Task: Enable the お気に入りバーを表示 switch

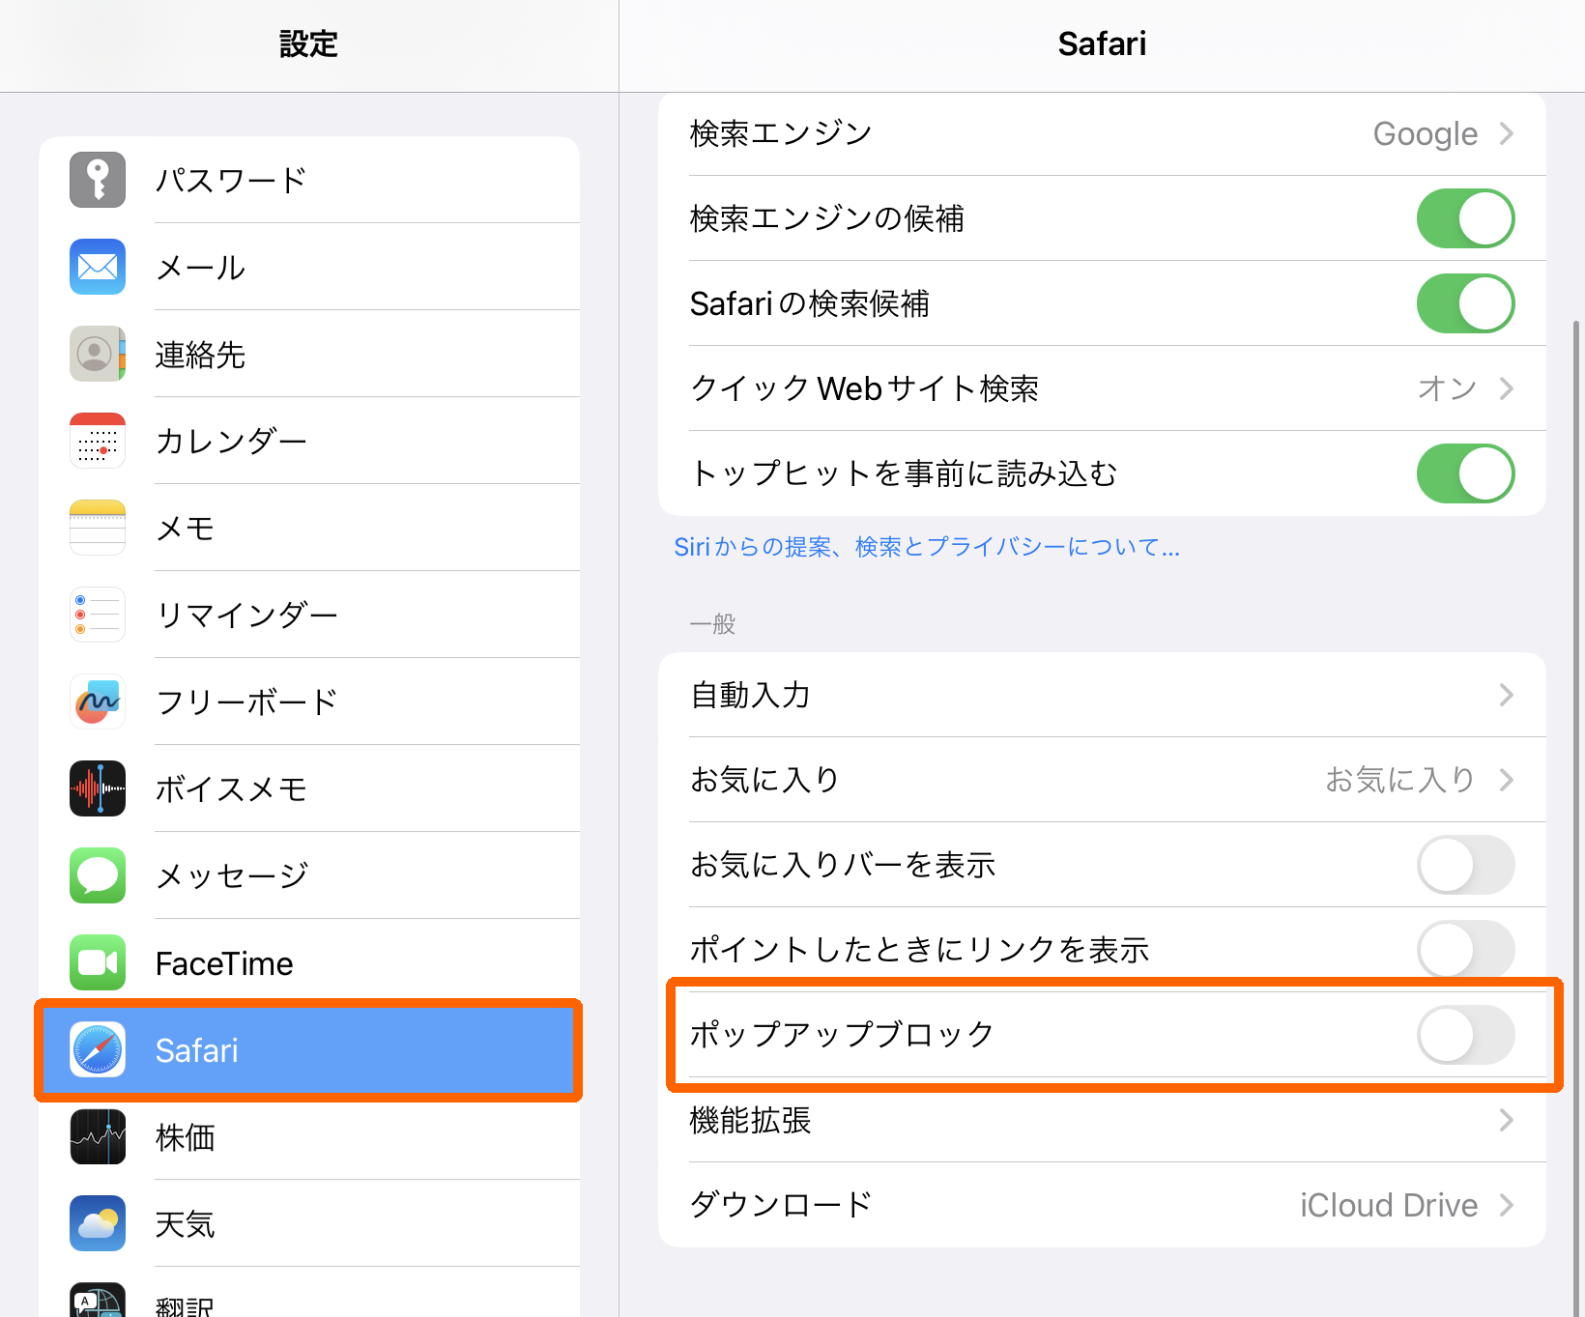Action: coord(1464,865)
